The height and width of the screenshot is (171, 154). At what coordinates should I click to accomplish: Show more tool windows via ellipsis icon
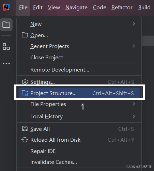pos(6,63)
